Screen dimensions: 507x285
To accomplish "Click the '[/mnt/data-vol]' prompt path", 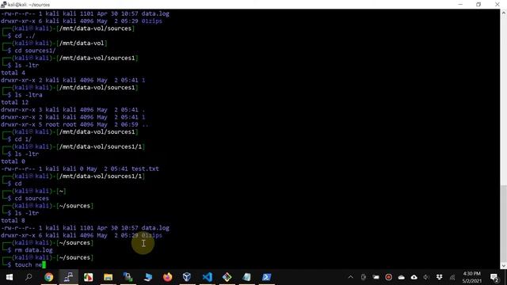I will [82, 44].
